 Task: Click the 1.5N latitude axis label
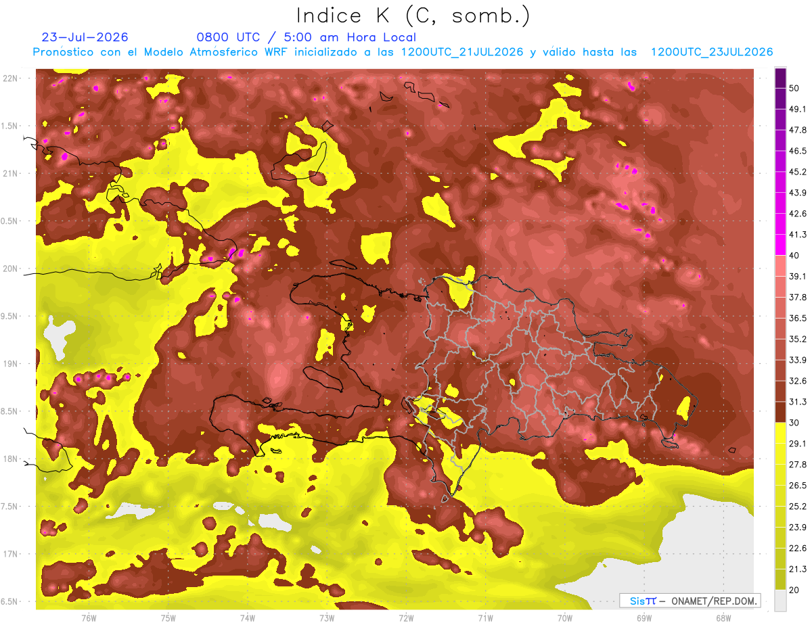pyautogui.click(x=10, y=126)
